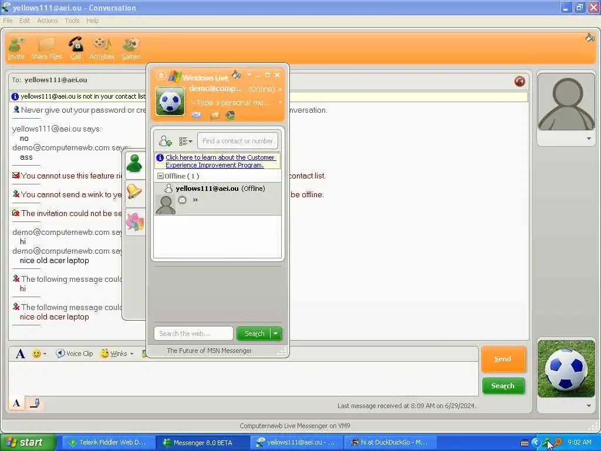Image resolution: width=601 pixels, height=451 pixels.
Task: Open the Actions menu
Action: (x=47, y=21)
